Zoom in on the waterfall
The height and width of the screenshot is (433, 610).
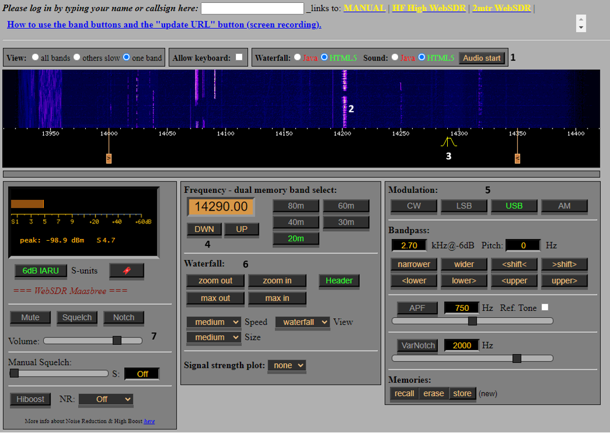click(277, 280)
